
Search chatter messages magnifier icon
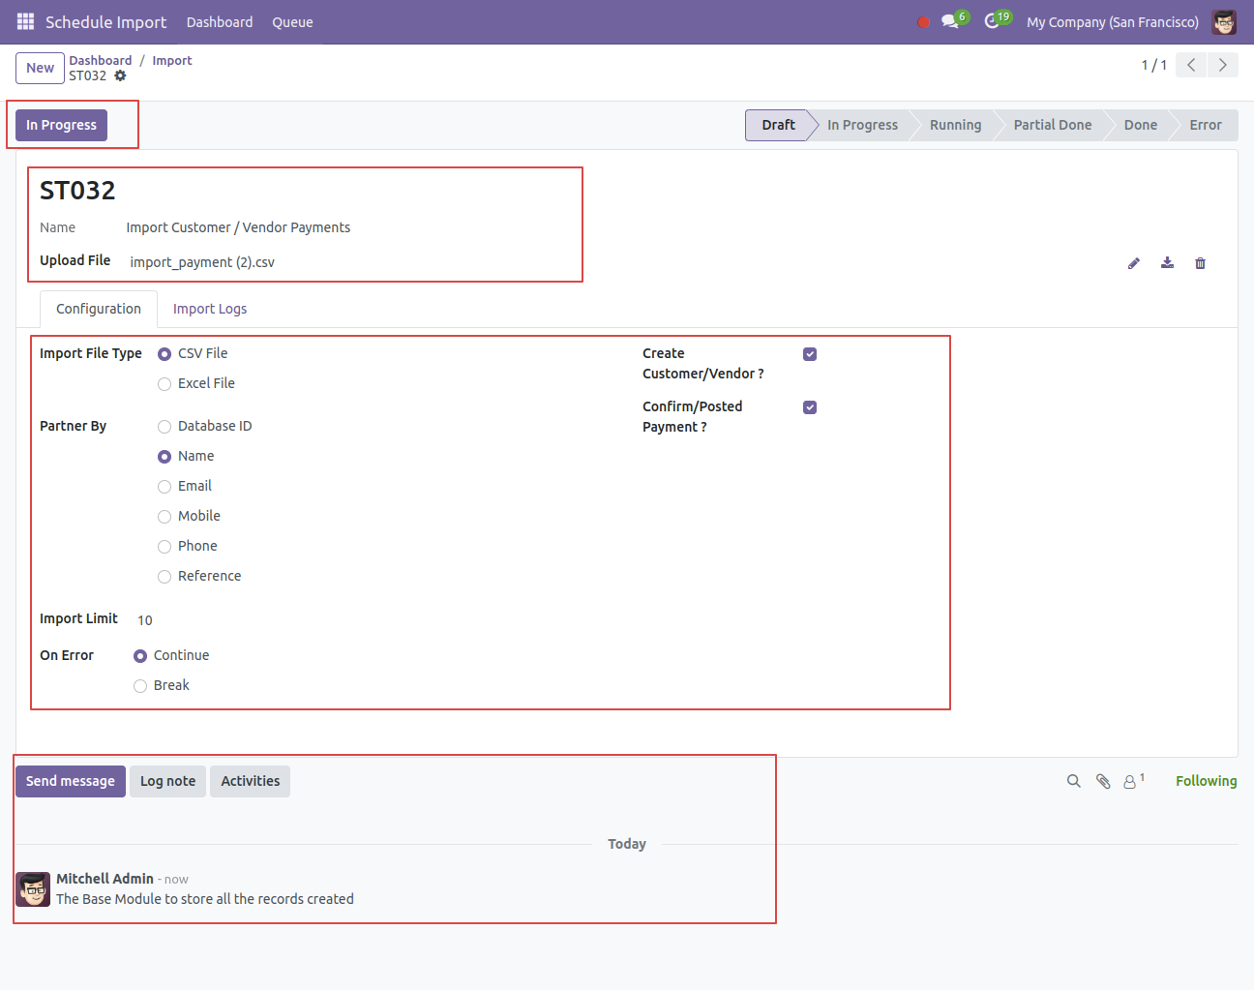(1074, 781)
